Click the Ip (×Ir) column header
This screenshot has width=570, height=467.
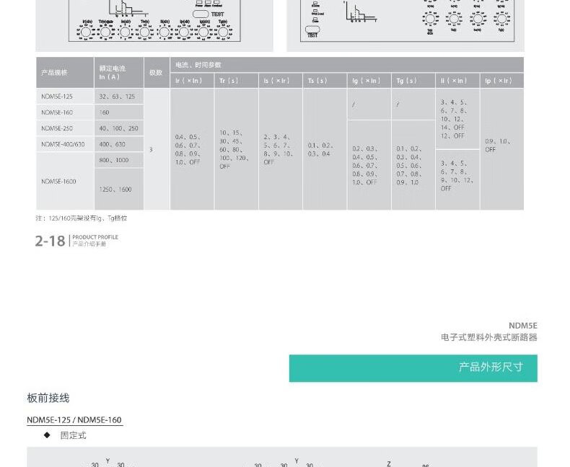[x=501, y=81]
